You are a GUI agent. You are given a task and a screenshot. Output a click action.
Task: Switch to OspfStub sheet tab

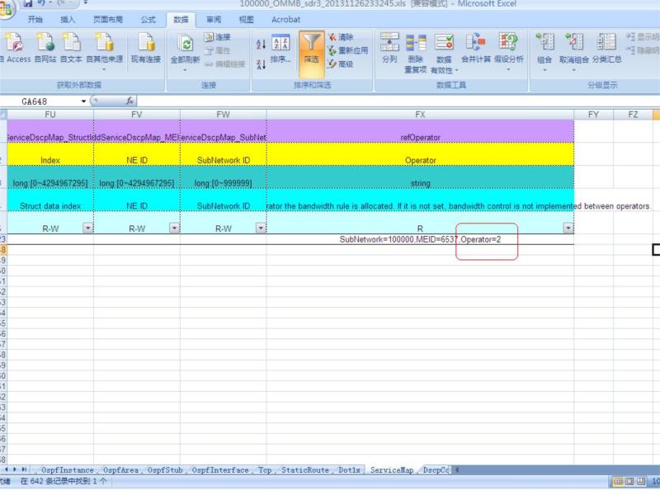click(x=165, y=470)
